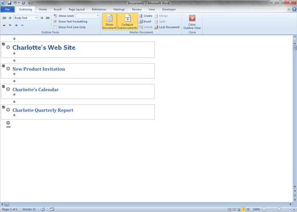
Task: Toggle Show Text Formatting checkbox
Action: (55, 22)
